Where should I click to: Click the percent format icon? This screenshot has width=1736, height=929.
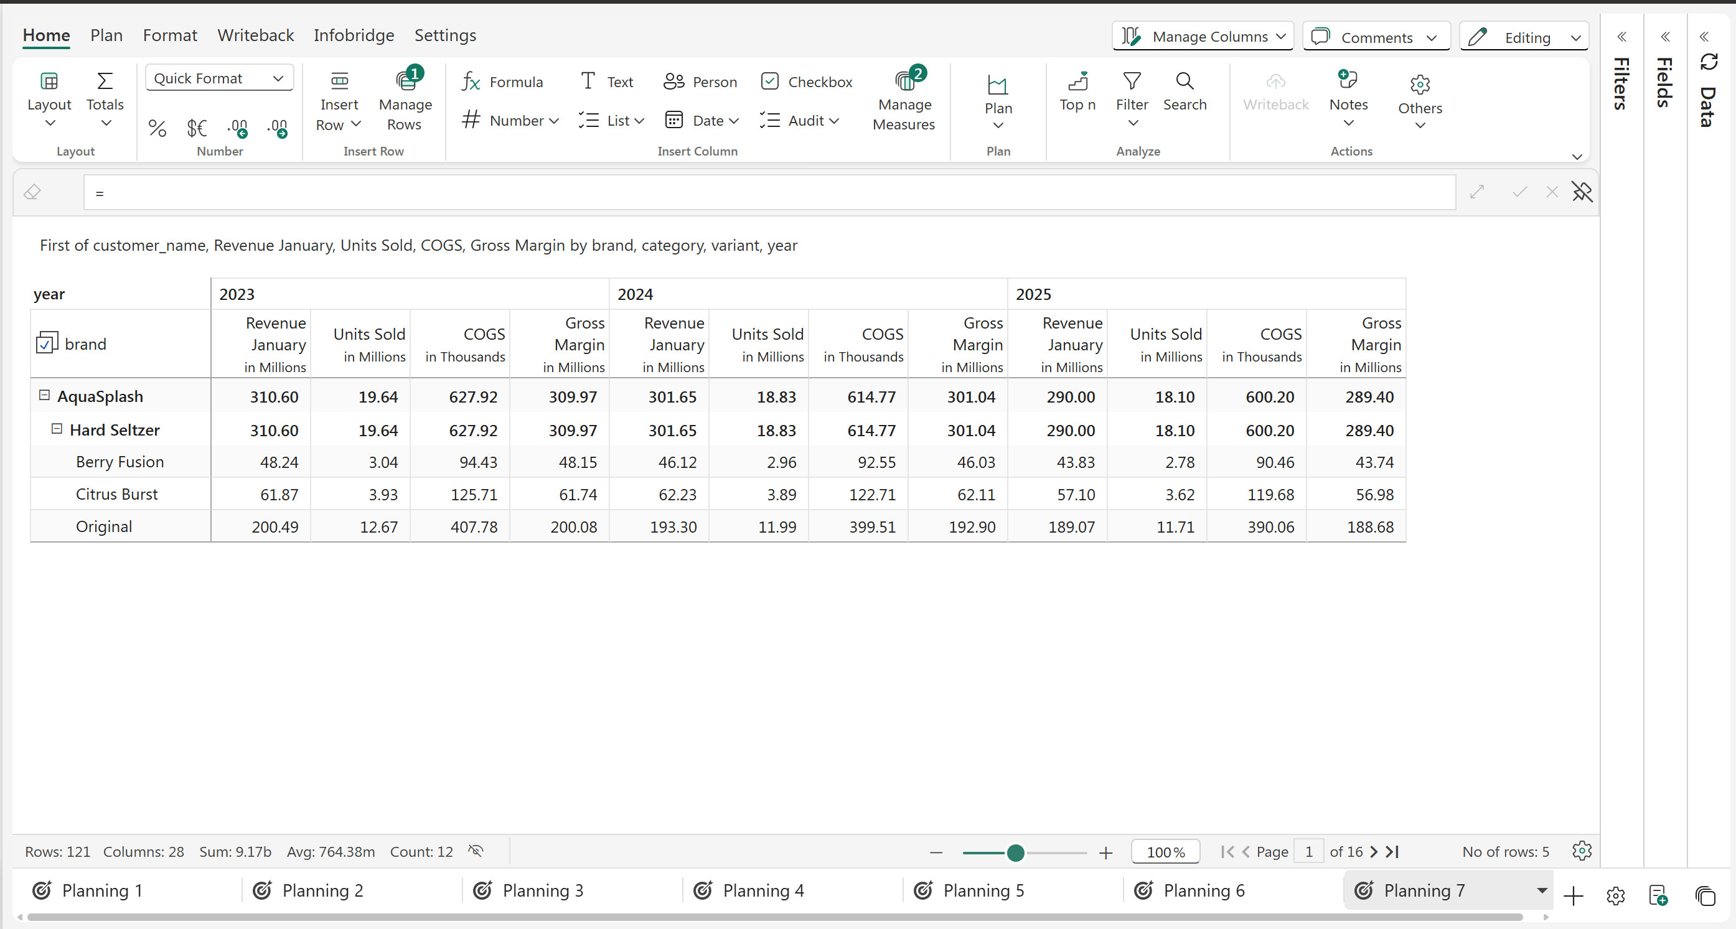click(x=157, y=128)
